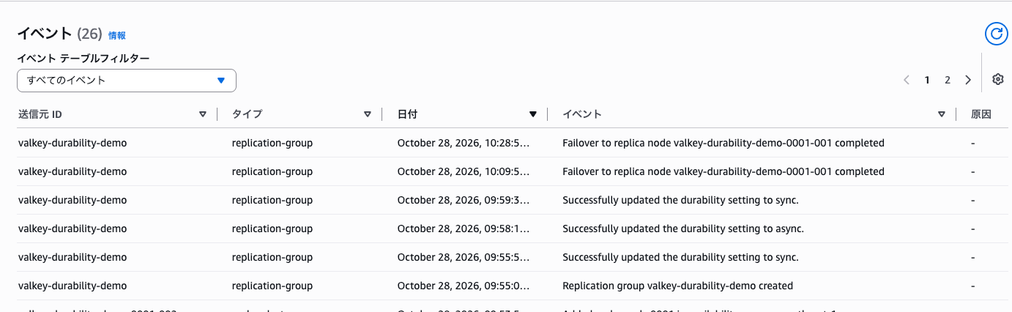Open the すべてのイベント filter dropdown
This screenshot has height=312, width=1012.
tap(127, 81)
